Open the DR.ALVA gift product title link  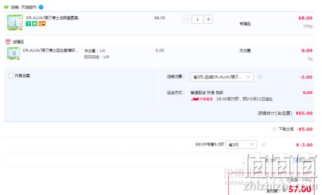[x=50, y=50]
